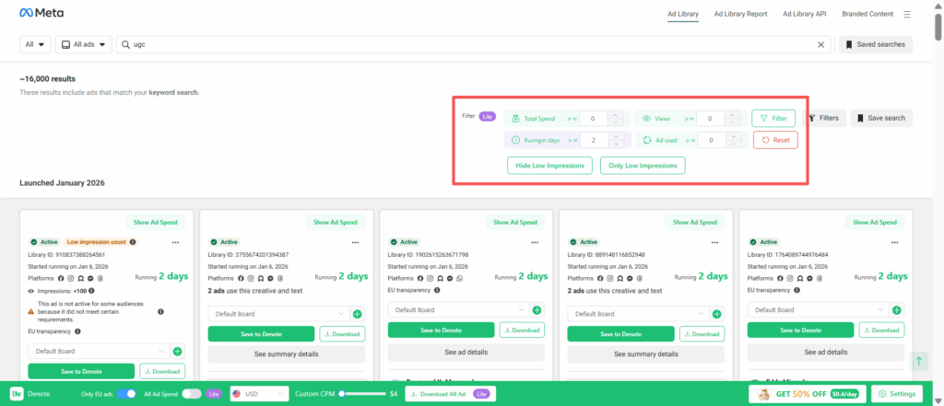
Task: Click the Denote logo in bottom bar
Action: click(16, 393)
